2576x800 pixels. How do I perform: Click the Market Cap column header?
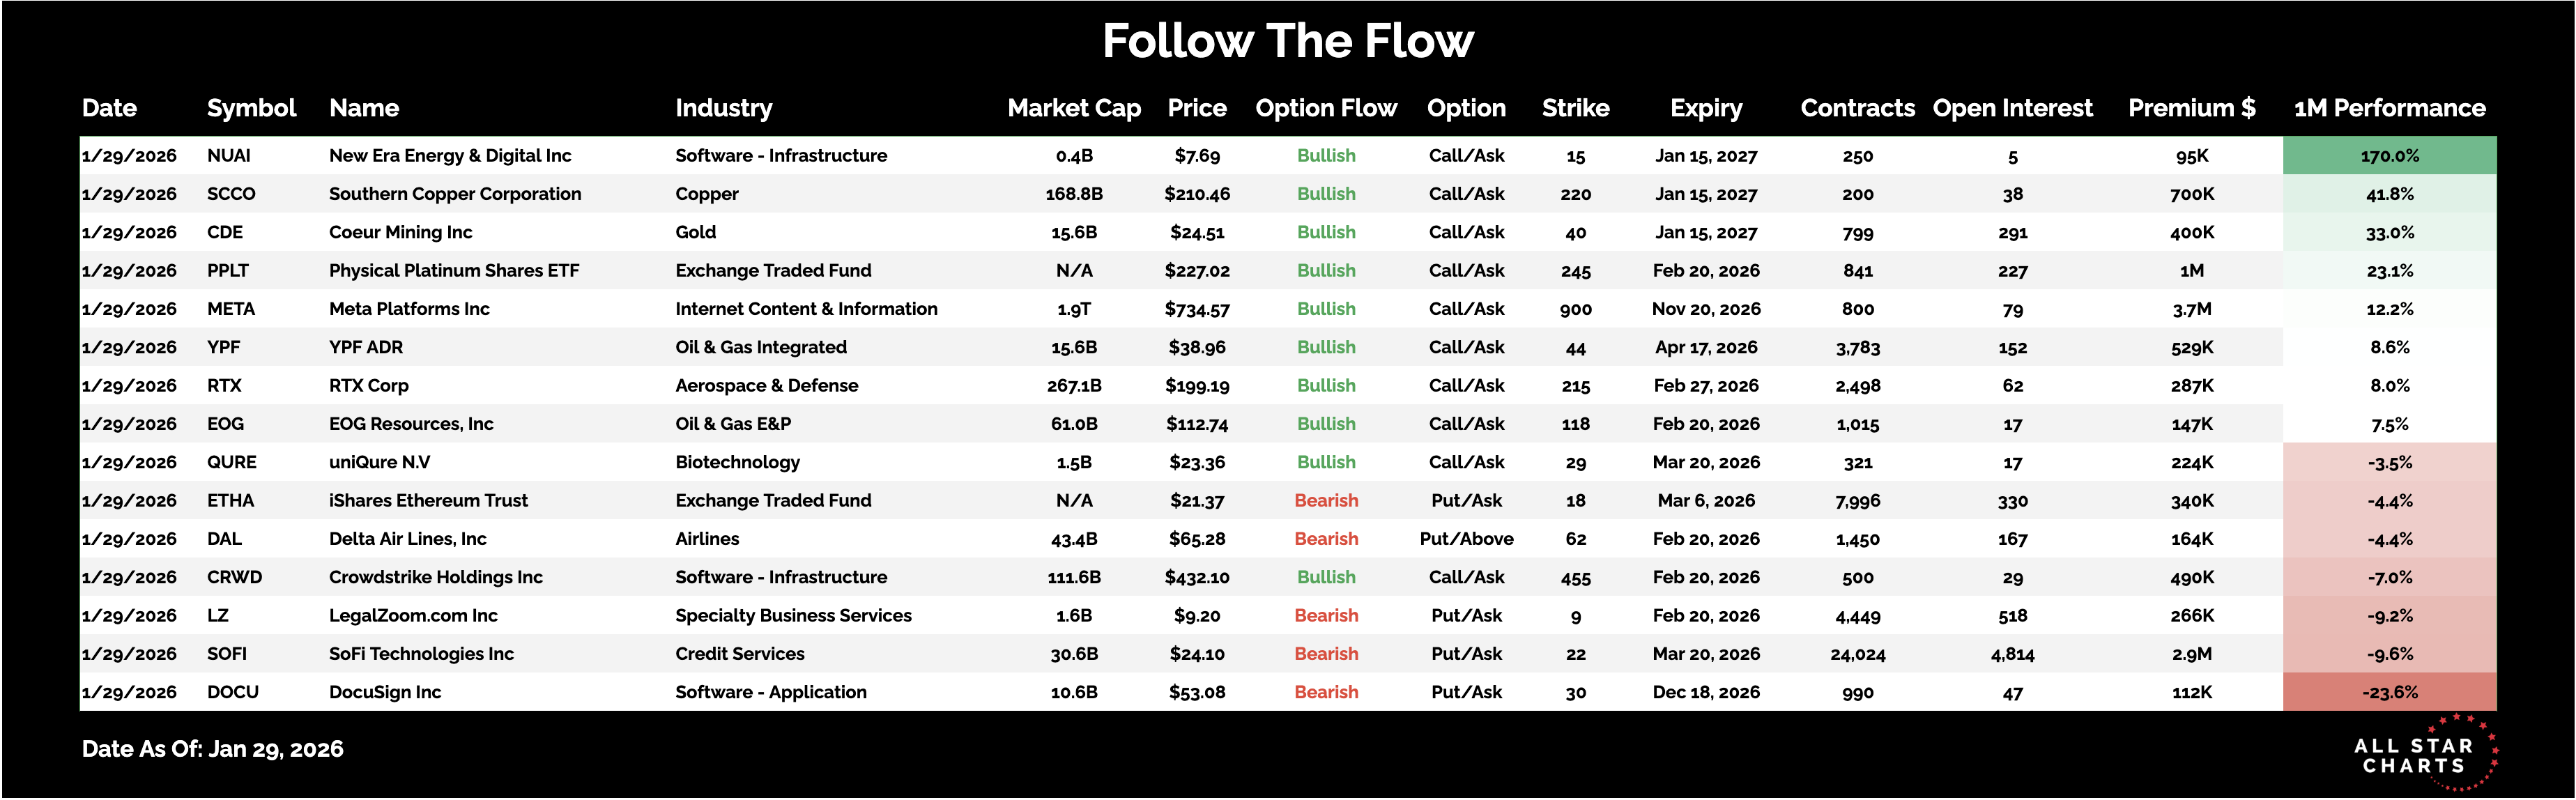(1073, 108)
